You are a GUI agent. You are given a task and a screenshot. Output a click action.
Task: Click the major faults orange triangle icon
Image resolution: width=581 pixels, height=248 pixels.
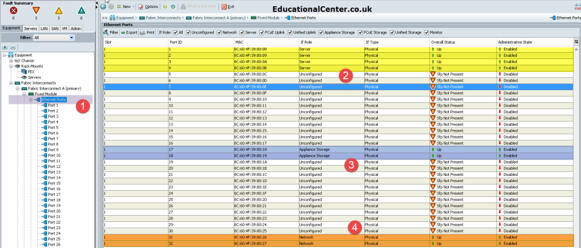(36, 11)
